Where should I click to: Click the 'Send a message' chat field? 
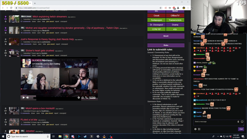(x=218, y=122)
